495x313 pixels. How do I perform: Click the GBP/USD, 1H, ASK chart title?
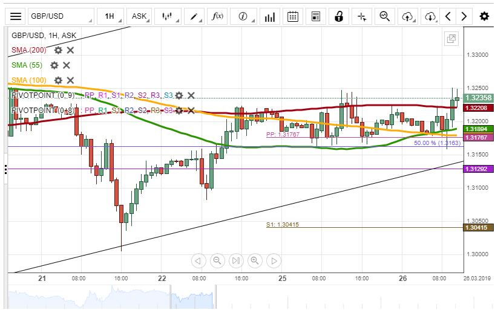tap(44, 36)
